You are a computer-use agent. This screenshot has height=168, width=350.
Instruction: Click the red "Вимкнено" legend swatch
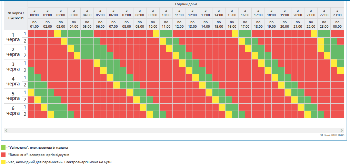pos(3,155)
